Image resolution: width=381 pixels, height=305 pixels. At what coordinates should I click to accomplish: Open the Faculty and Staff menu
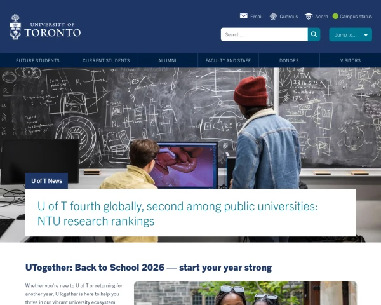coord(228,60)
